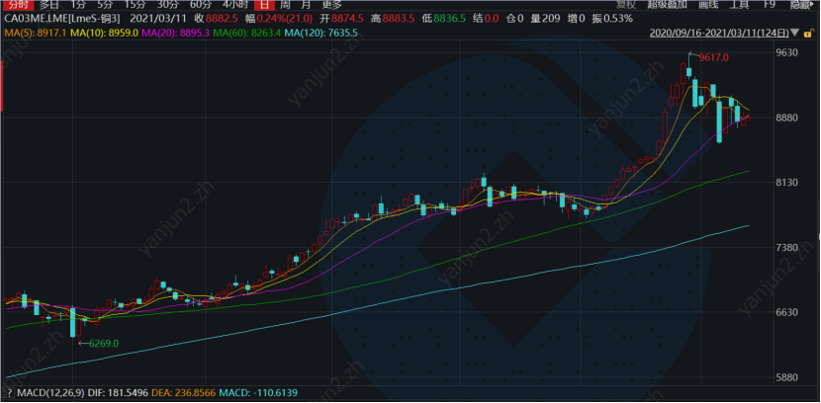This screenshot has width=821, height=403.
Task: Select the 60分 period
Action: [x=200, y=5]
